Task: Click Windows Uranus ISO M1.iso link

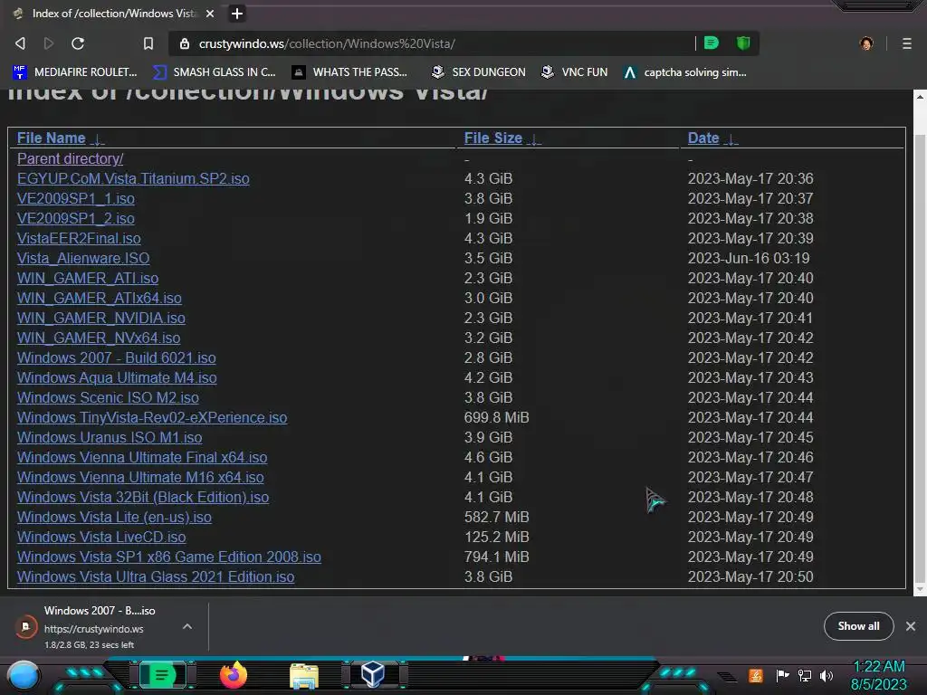Action: pyautogui.click(x=110, y=437)
